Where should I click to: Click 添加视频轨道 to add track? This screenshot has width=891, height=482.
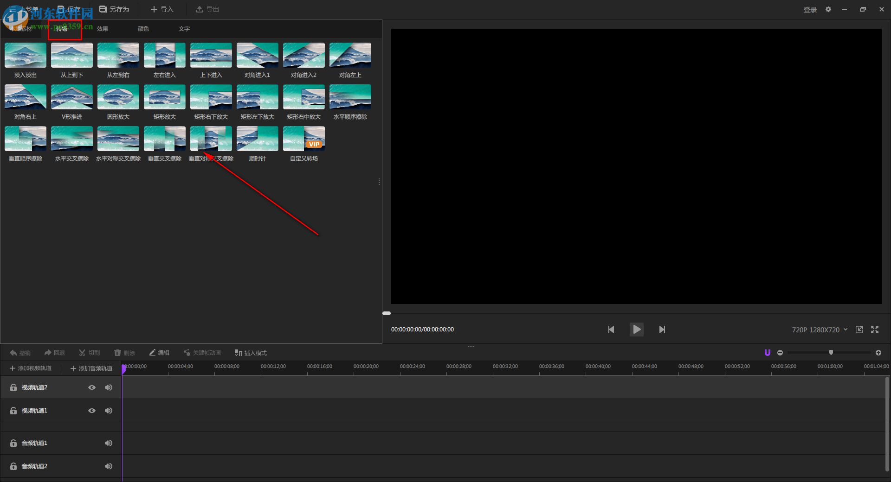pyautogui.click(x=31, y=368)
